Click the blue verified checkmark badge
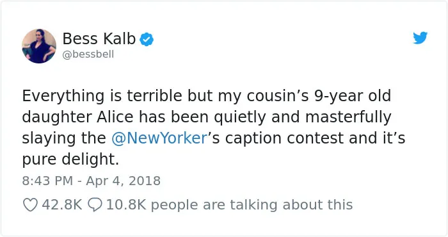The image size is (448, 237). [147, 40]
